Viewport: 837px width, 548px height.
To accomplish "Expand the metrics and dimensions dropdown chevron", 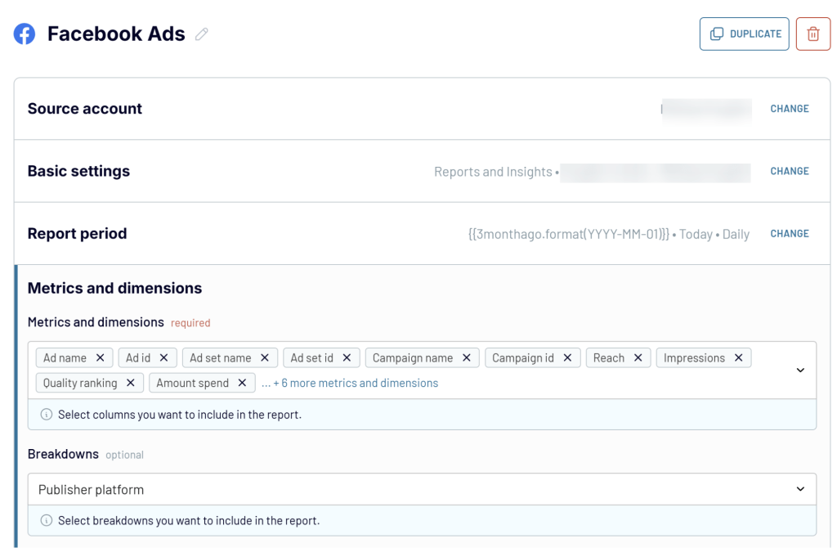I will tap(800, 370).
